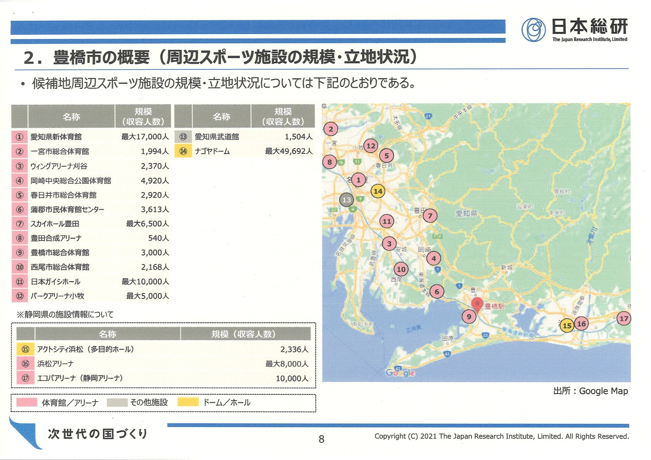
Task: Click 岡崎中央総合公園体育館 in the table
Action: click(x=71, y=181)
